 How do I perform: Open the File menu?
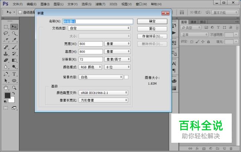[x=18, y=4]
